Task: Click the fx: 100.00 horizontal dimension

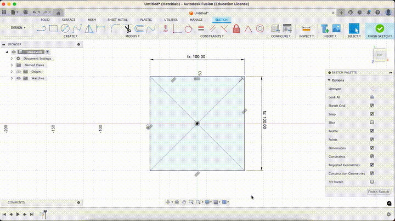Action: click(196, 57)
